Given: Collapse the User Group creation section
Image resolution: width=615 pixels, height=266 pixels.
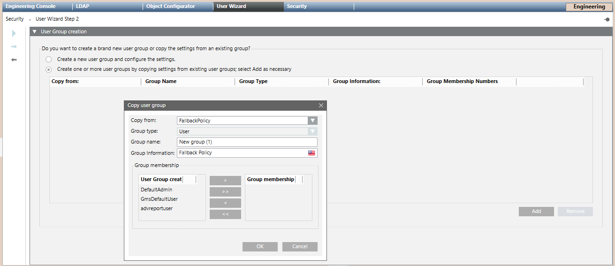Looking at the screenshot, I should (34, 31).
